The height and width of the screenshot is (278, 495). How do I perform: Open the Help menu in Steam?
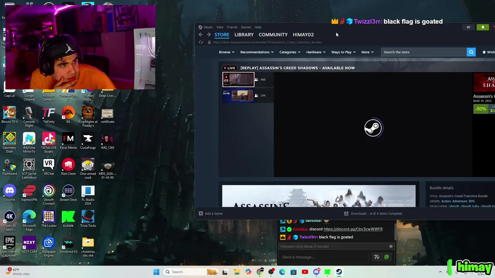pyautogui.click(x=258, y=27)
